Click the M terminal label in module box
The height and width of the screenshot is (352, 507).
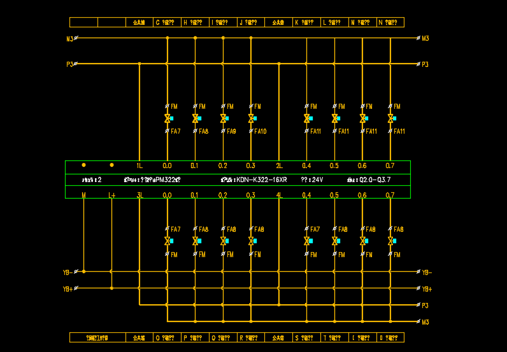point(83,195)
